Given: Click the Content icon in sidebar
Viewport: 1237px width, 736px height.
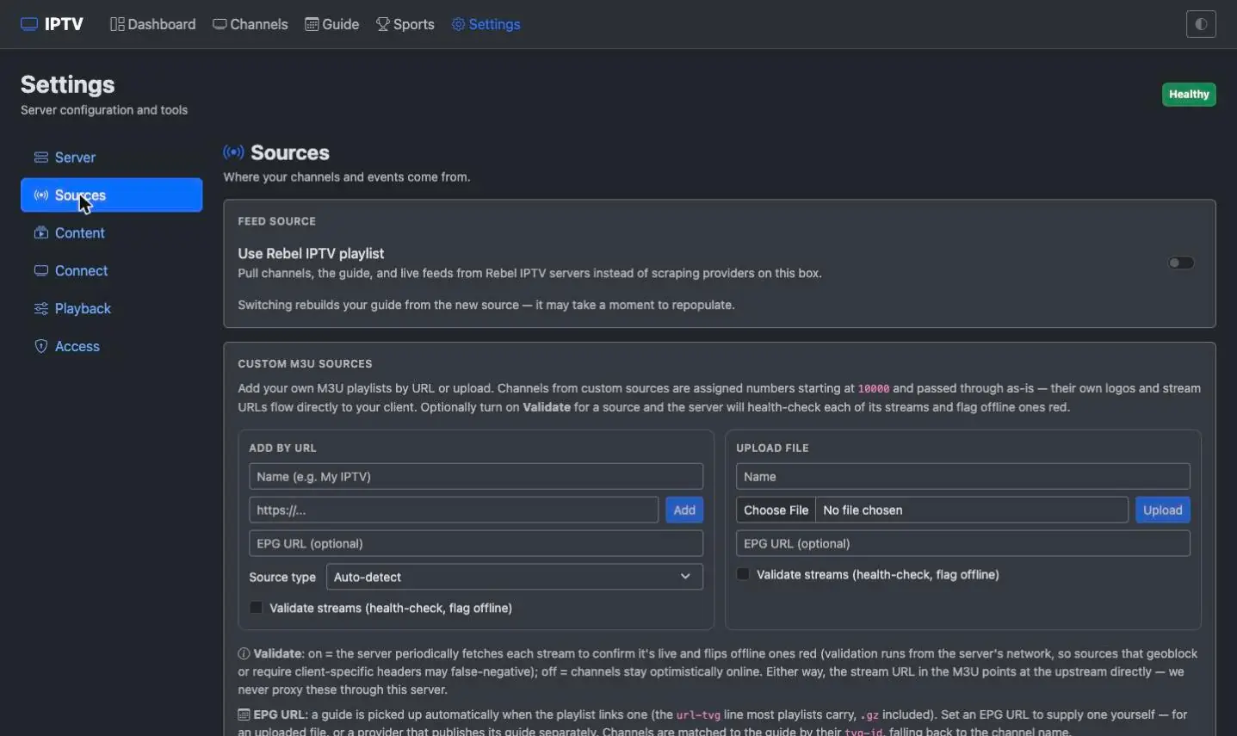Looking at the screenshot, I should pos(40,232).
